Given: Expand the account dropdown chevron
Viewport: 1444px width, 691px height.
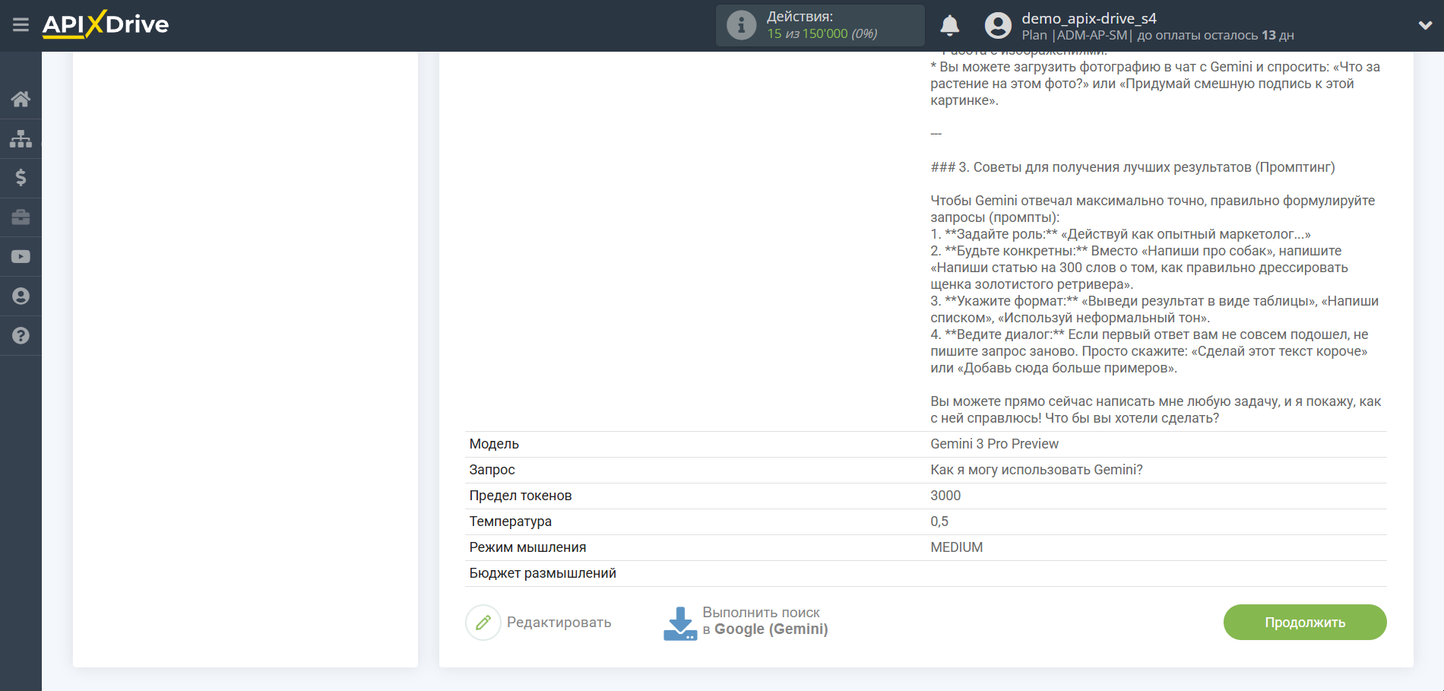Looking at the screenshot, I should (1425, 25).
